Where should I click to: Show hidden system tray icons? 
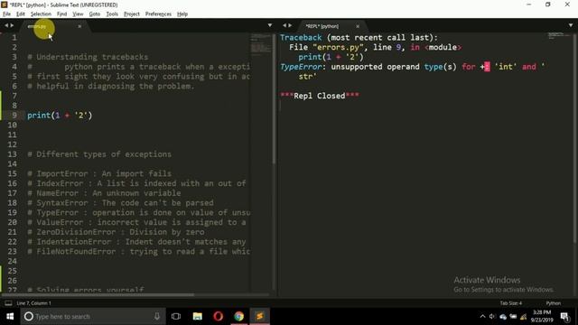coord(482,317)
